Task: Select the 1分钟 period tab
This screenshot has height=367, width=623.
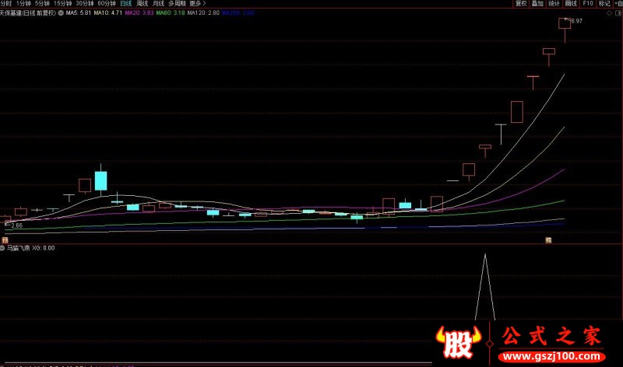Action: (23, 4)
